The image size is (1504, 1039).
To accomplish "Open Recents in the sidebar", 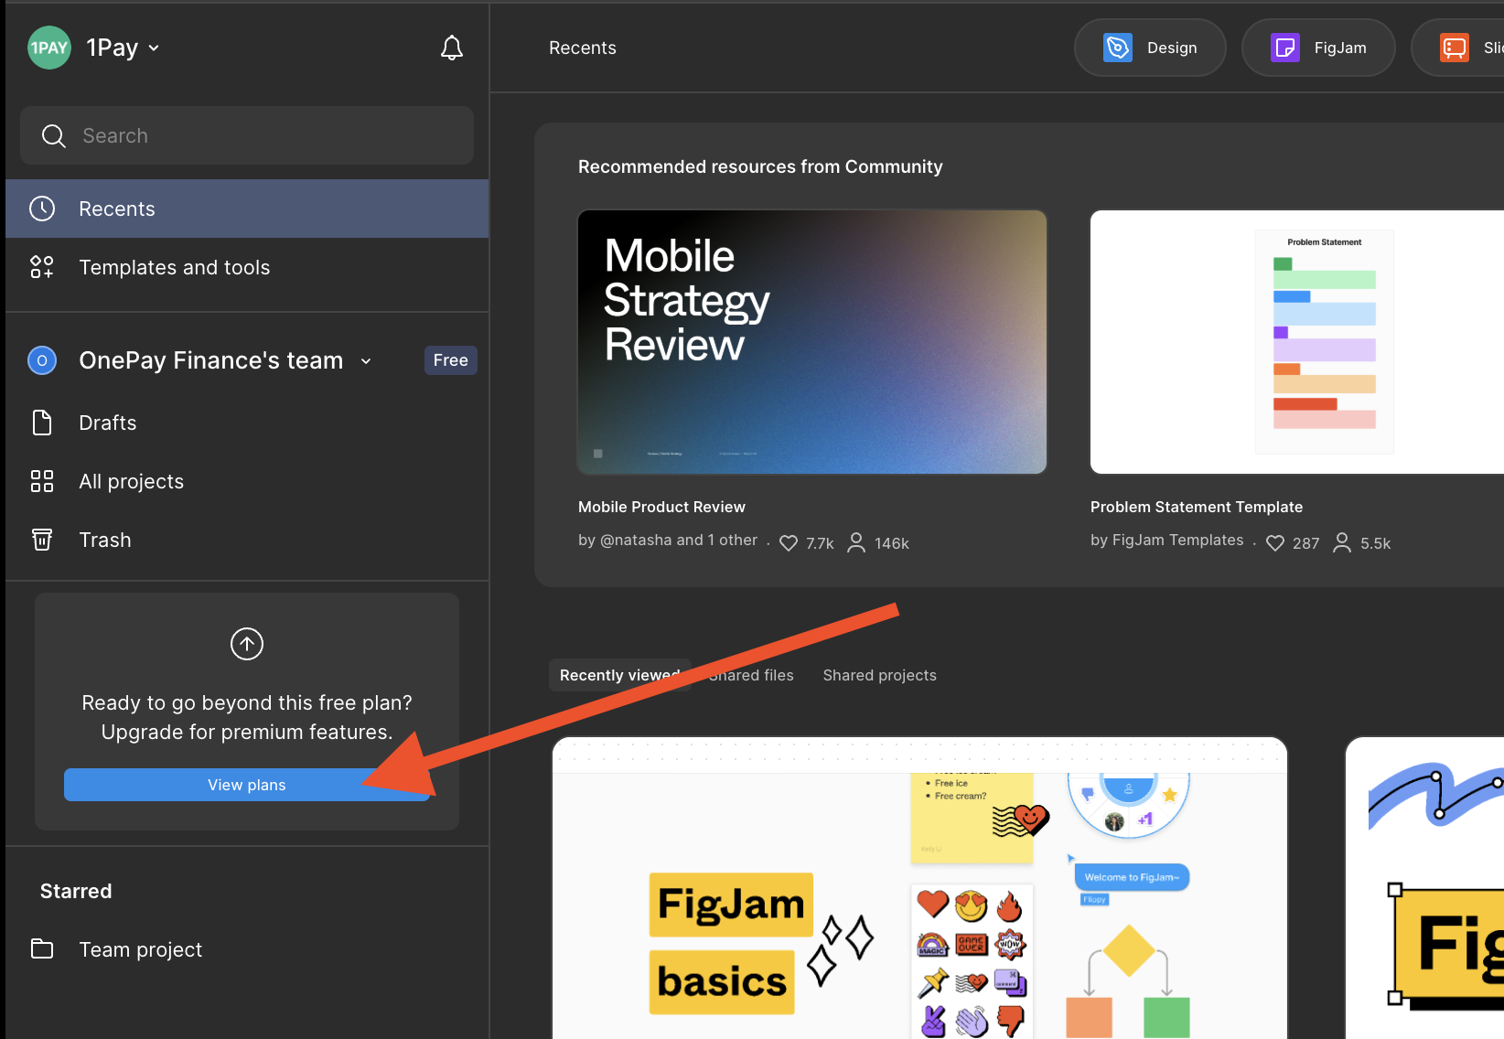I will tap(247, 209).
